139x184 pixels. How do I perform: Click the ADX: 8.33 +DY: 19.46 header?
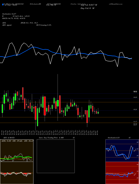(x=17, y=141)
